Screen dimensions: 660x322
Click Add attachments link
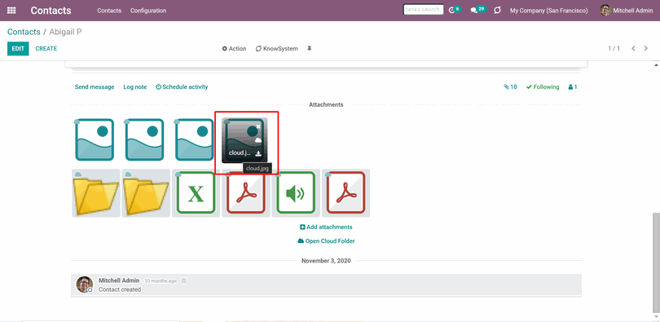(326, 227)
